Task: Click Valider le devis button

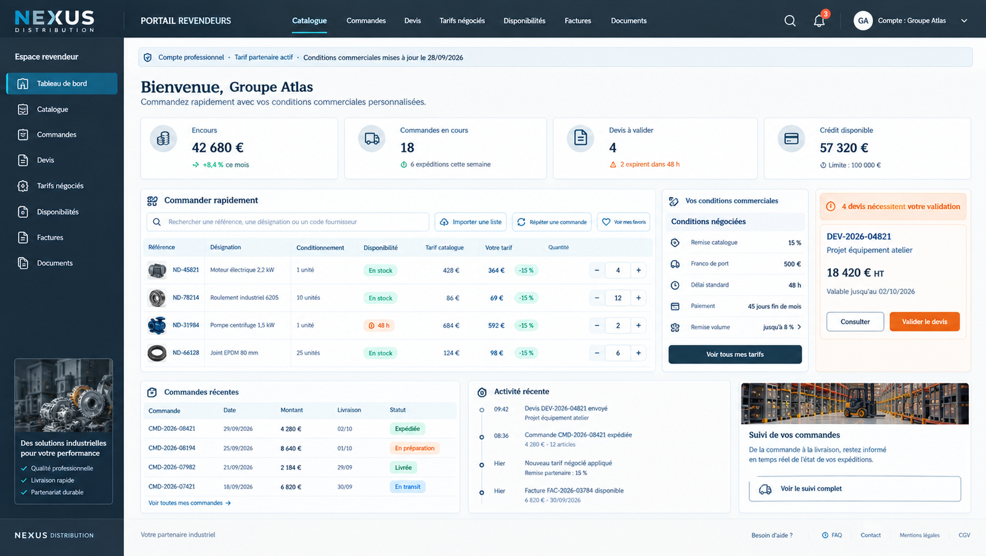Action: tap(924, 322)
